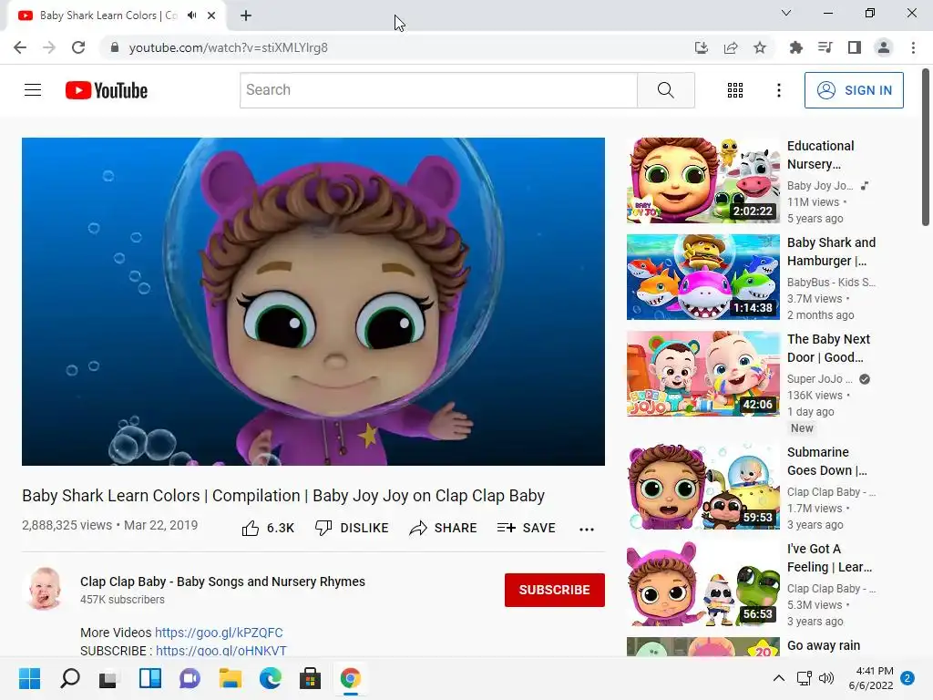Viewport: 933px width, 700px height.
Task: Click the SIGN IN button
Action: [854, 90]
